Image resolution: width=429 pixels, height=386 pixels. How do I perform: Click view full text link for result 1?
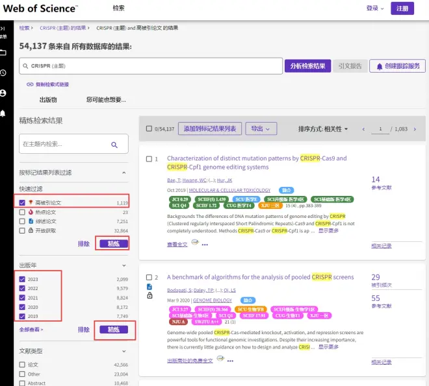(x=177, y=245)
